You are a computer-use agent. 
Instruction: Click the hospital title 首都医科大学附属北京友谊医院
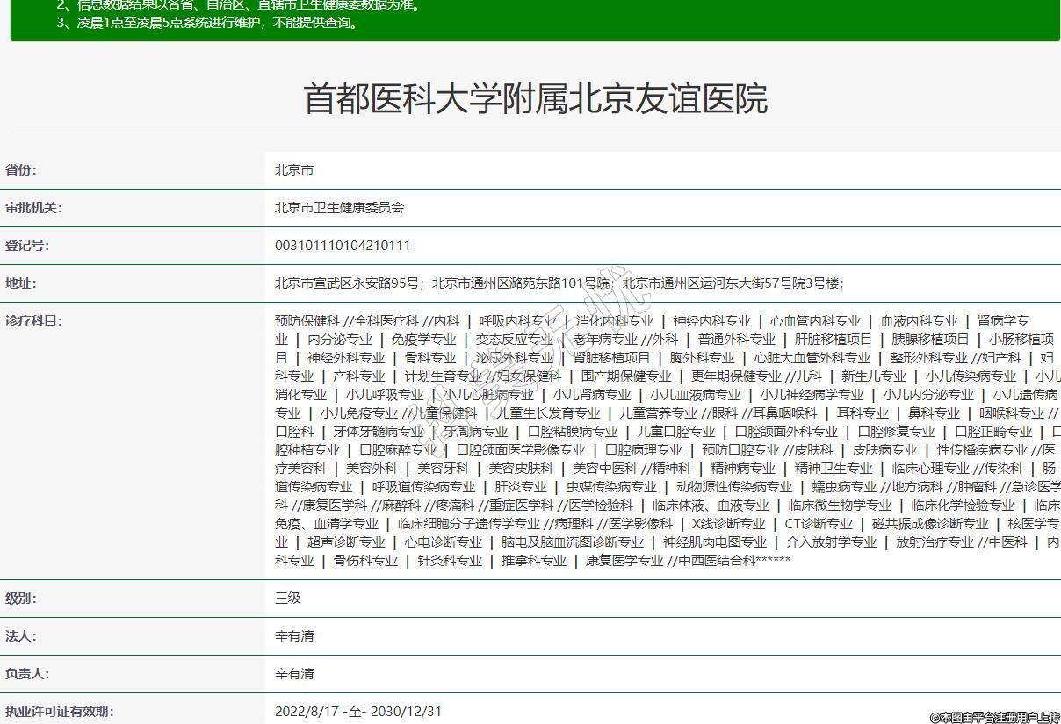point(535,98)
